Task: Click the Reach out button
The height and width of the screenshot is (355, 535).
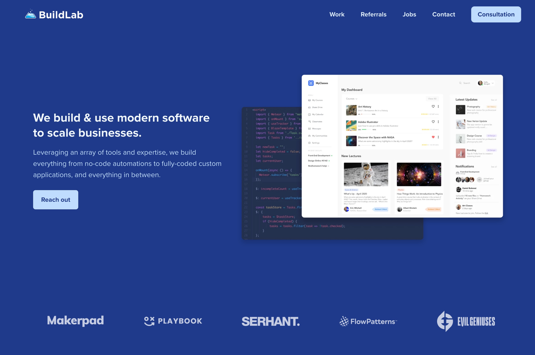Action: (55, 200)
